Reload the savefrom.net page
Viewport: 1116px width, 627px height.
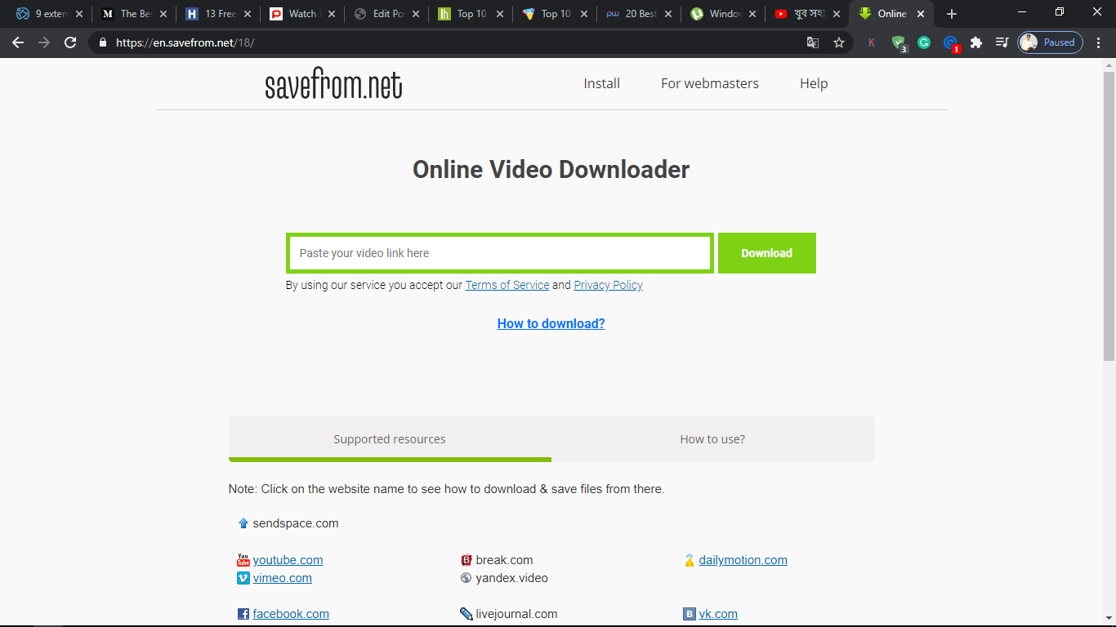(x=70, y=42)
